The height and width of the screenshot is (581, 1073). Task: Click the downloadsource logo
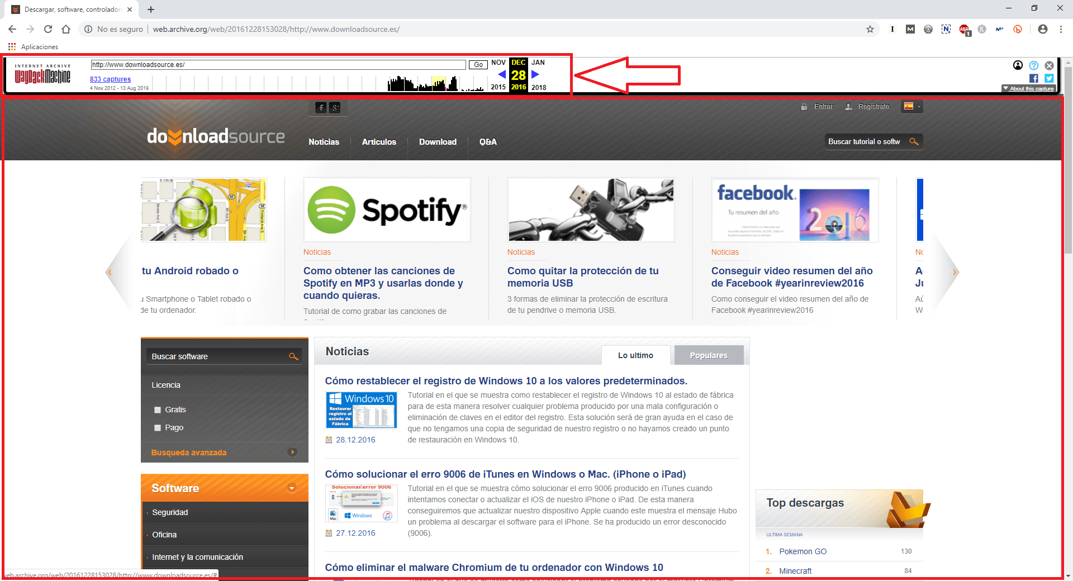[216, 136]
